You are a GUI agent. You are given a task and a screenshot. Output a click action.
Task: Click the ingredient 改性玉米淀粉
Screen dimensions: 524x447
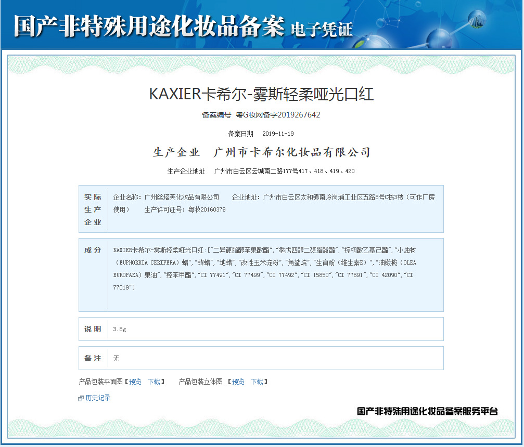click(x=259, y=262)
